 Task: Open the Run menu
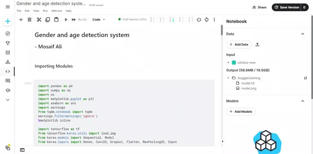[x=45, y=11]
